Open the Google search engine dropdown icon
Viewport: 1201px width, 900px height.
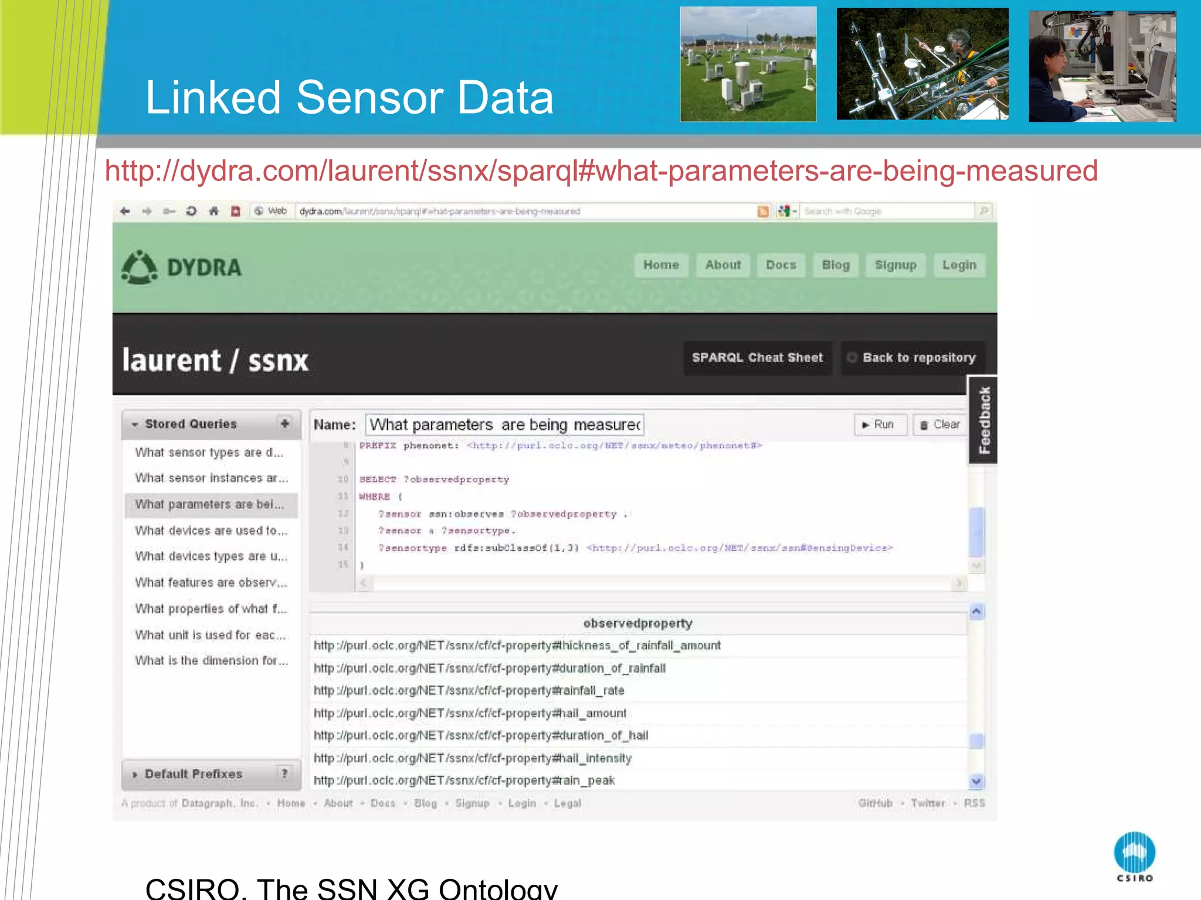[787, 212]
